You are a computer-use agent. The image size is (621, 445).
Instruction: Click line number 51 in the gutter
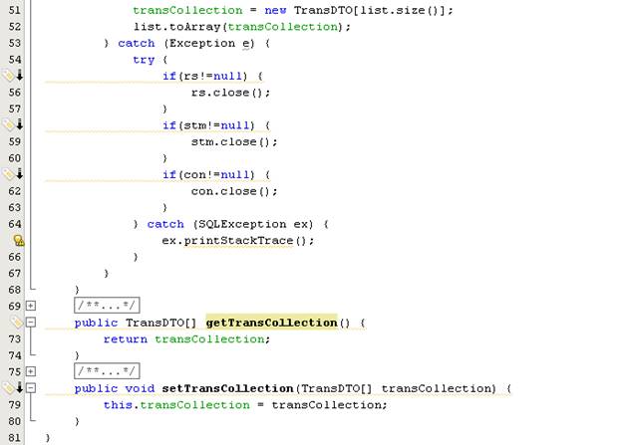click(x=15, y=10)
